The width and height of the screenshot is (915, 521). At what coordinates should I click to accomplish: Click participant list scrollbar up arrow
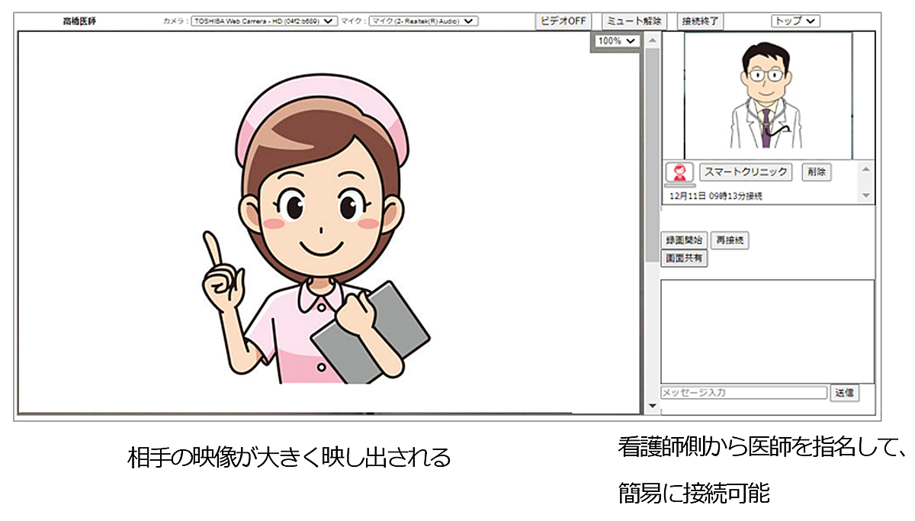[x=865, y=169]
